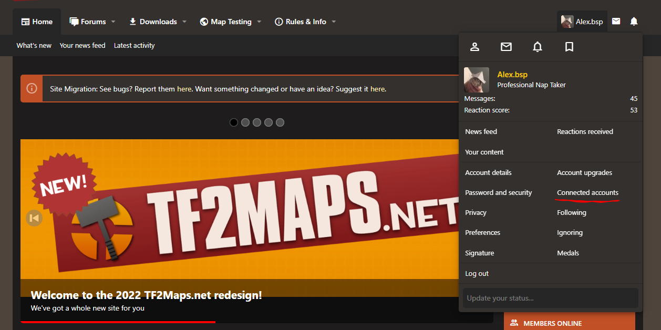The image size is (661, 330).
Task: Open Account upgrades
Action: tap(584, 173)
